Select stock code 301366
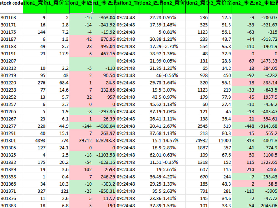 [x=11, y=184]
